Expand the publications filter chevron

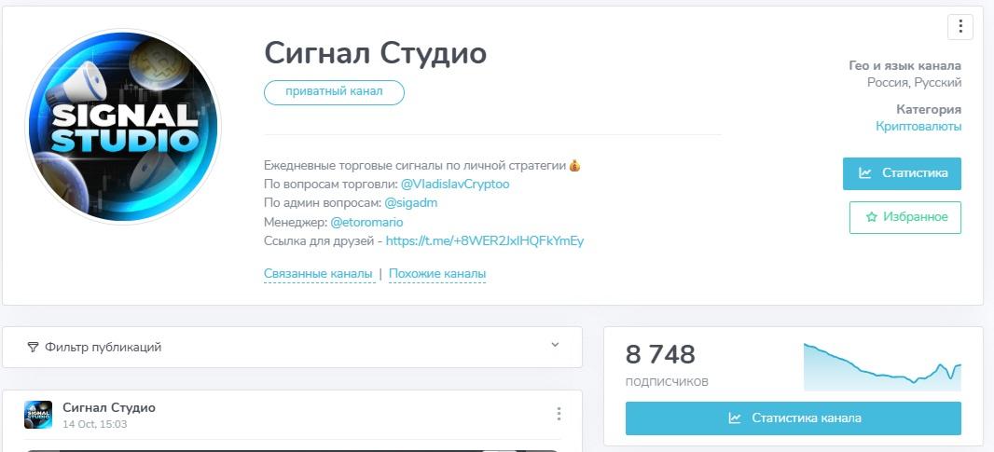coord(555,345)
